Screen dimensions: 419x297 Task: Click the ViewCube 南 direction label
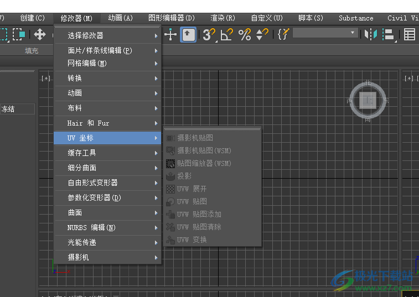tap(368, 119)
